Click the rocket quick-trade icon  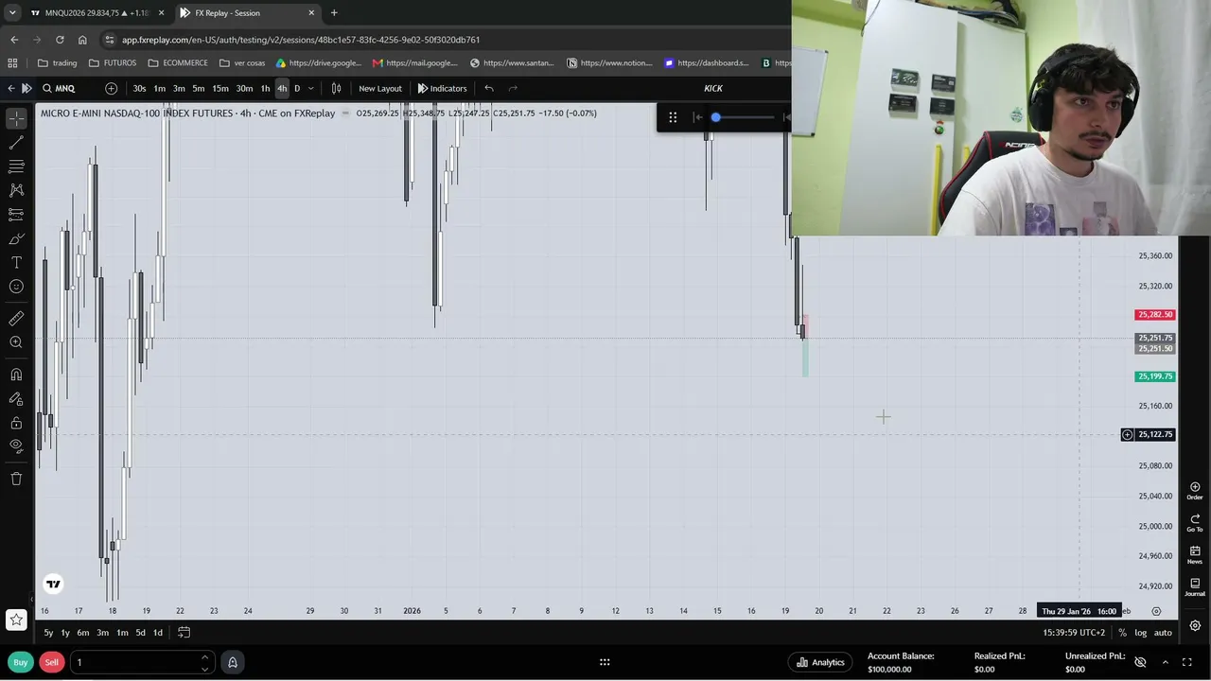tap(232, 662)
